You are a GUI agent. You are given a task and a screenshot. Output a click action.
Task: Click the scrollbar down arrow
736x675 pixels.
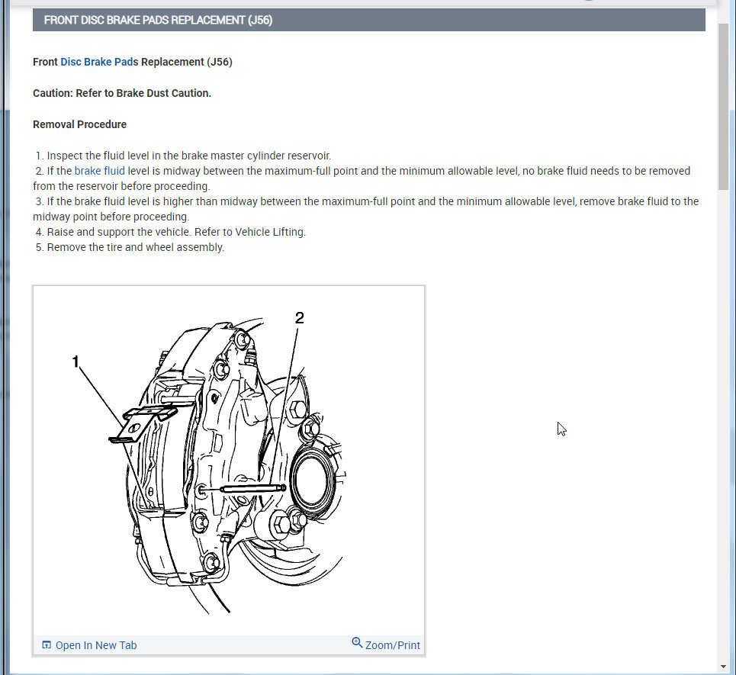tap(723, 667)
